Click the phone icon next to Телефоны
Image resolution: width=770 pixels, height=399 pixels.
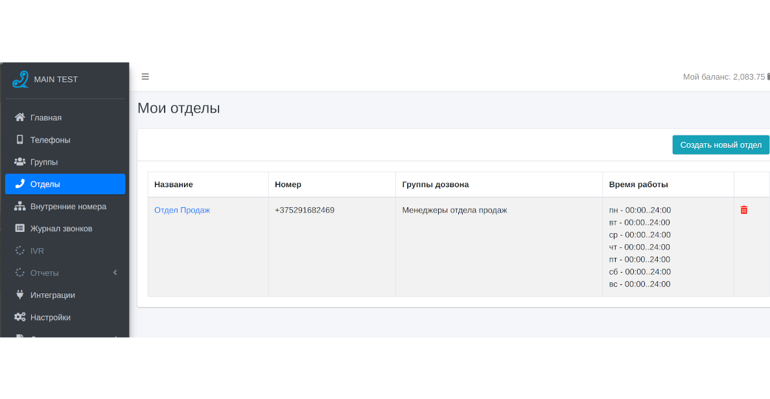[x=19, y=139]
